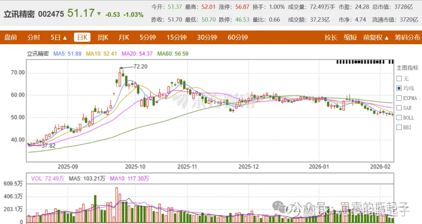Click the -1.03% change value
Viewport: 422px width, 224px height.
coord(134,14)
